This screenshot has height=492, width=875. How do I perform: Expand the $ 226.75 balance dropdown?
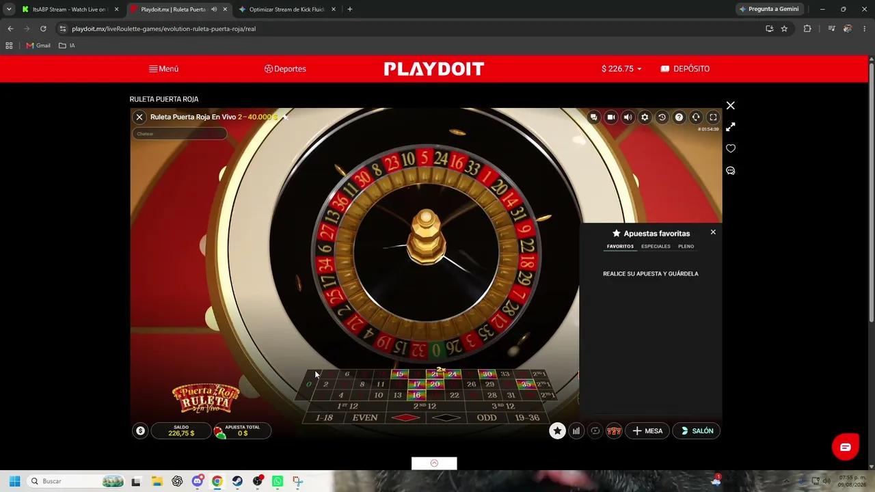tap(621, 69)
